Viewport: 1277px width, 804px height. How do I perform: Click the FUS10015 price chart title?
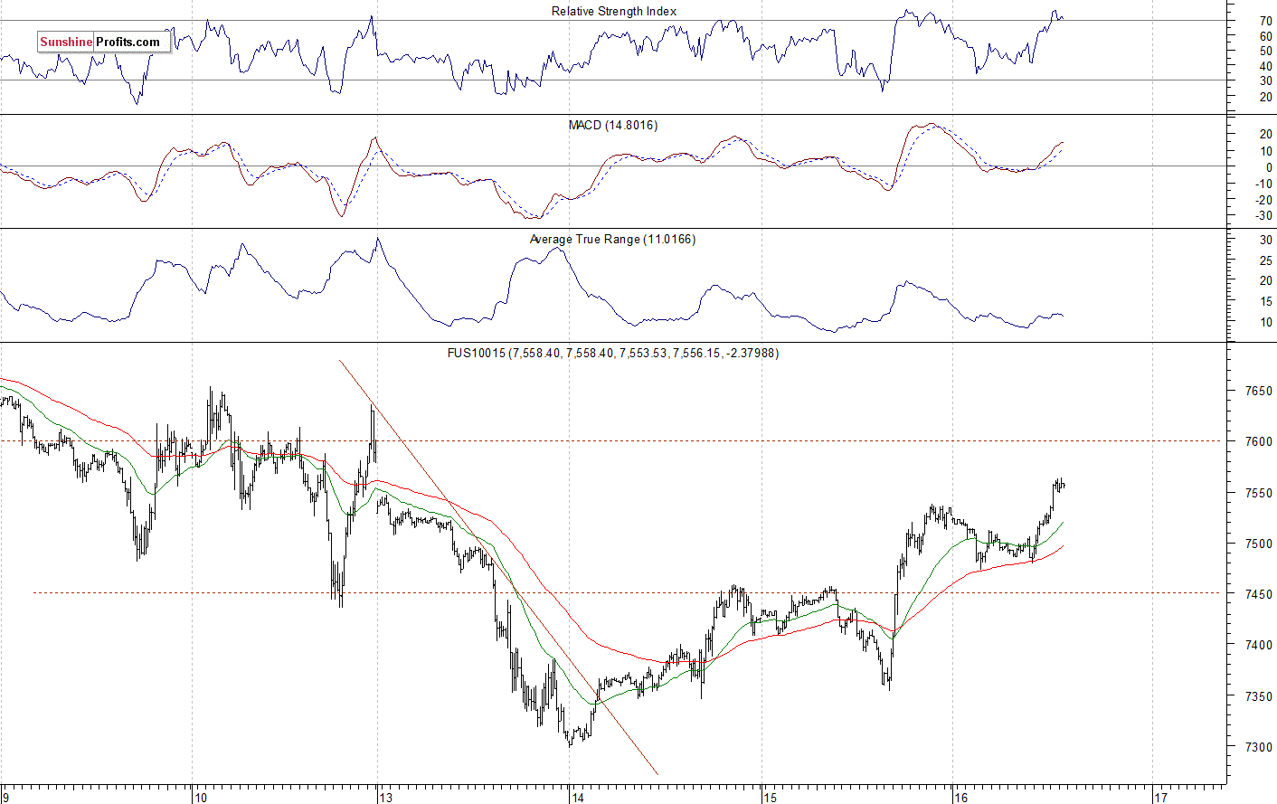coord(612,353)
